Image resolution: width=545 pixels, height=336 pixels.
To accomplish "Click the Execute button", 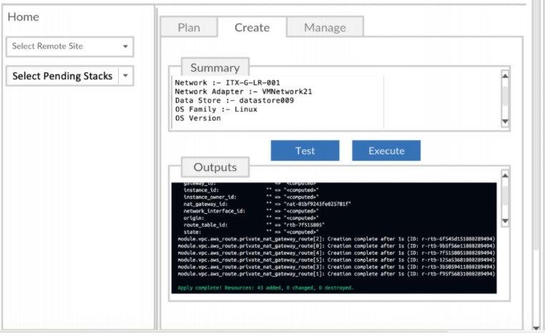I will [386, 150].
